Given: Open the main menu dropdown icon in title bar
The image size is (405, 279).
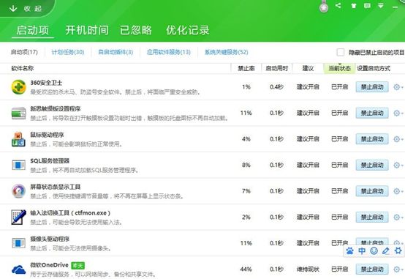Looking at the screenshot, I should click(381, 5).
